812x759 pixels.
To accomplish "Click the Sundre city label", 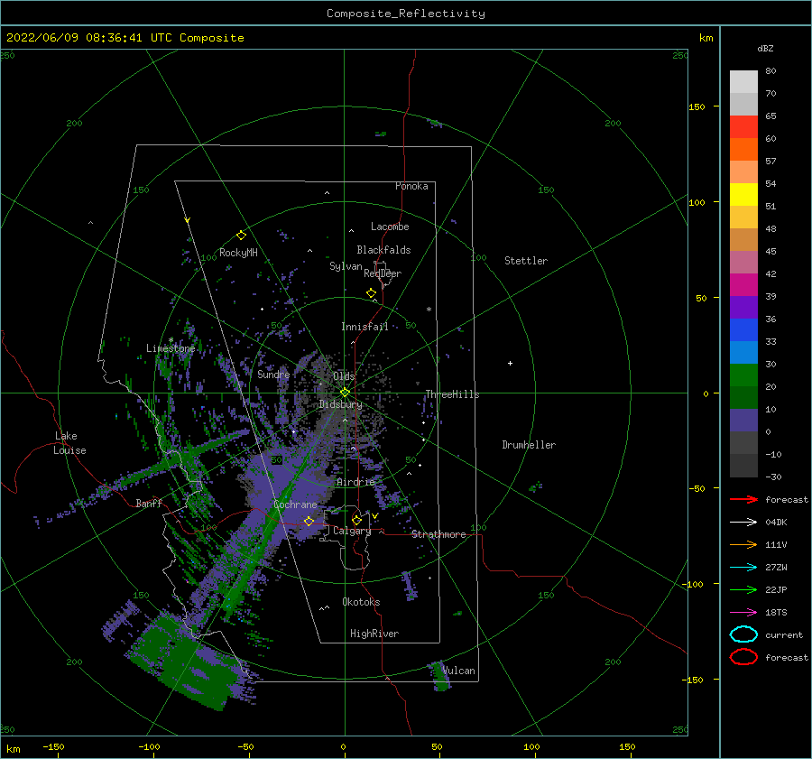I will click(x=273, y=374).
